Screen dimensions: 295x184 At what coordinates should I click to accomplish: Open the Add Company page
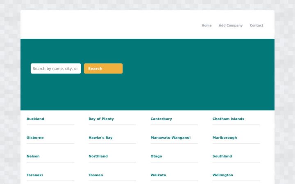(x=230, y=25)
